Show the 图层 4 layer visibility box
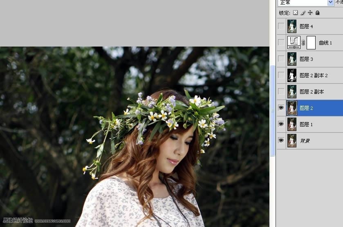343x227 pixels. (x=281, y=26)
